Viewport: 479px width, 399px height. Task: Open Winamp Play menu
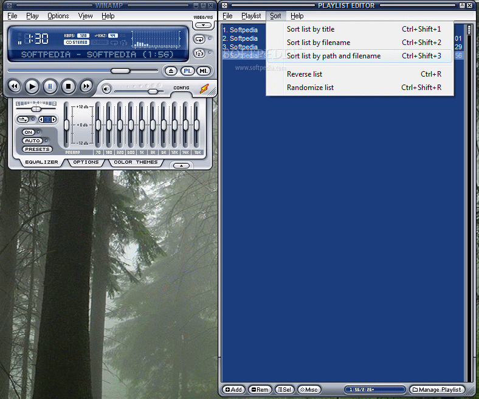pos(32,16)
